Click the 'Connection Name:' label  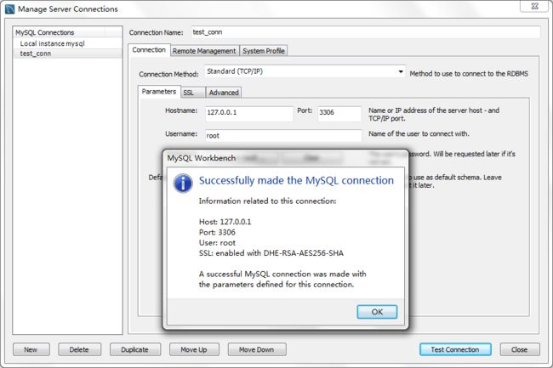coord(156,33)
